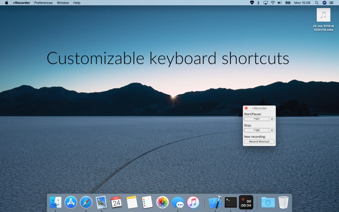Open the Help menu
Screen dimensions: 339x212
(77, 3)
